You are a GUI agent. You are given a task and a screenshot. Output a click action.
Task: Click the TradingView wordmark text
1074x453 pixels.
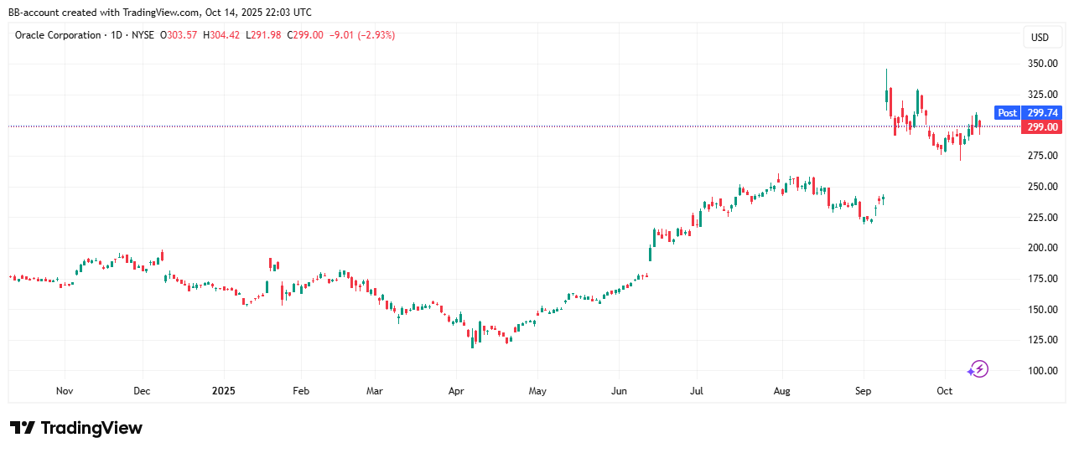pyautogui.click(x=91, y=428)
